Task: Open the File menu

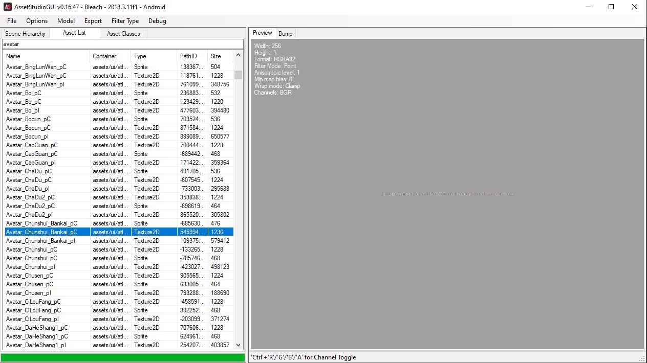Action: pos(12,21)
